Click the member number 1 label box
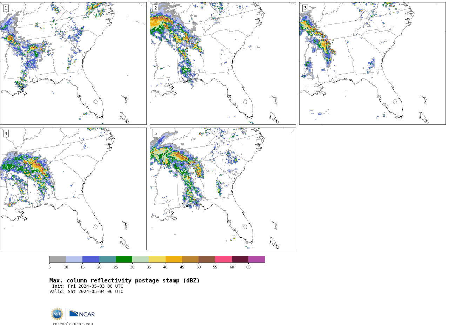 tap(6, 8)
